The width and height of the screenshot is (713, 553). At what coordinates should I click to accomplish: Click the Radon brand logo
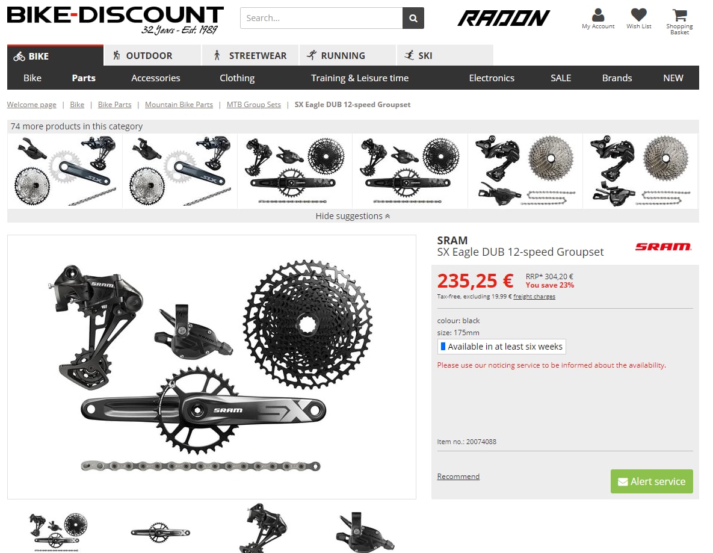coord(504,18)
